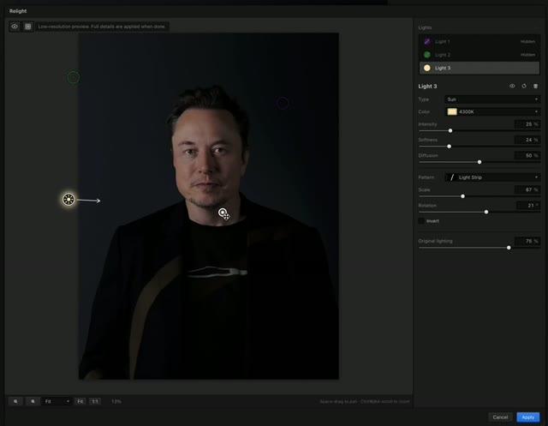Viewport: 548px width, 426px height.
Task: Click the Scale percent value field
Action: pyautogui.click(x=527, y=189)
